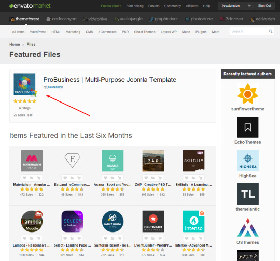Add Lambda item to cart

(38, 238)
